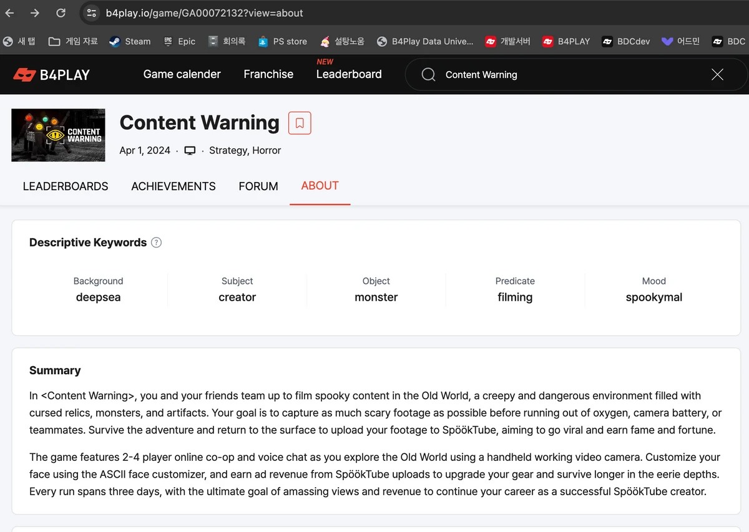The image size is (749, 532).
Task: Click the deepsea background keyword
Action: 98,297
